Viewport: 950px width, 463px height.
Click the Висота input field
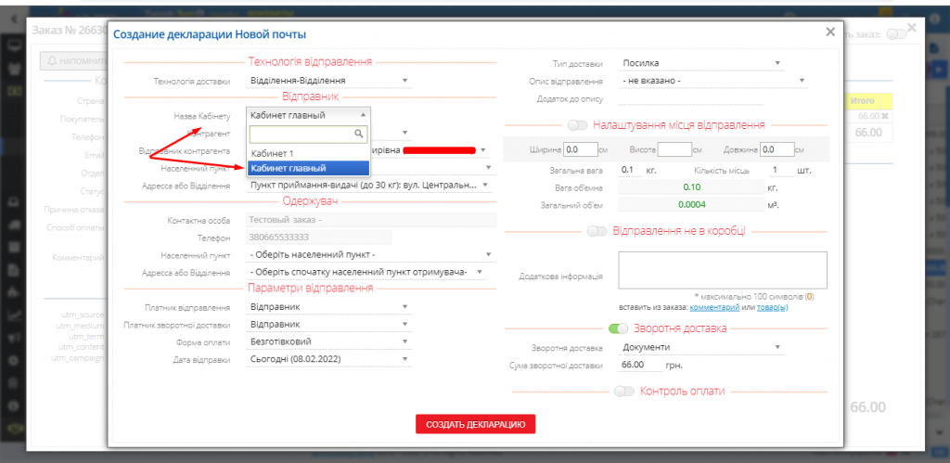coord(674,149)
